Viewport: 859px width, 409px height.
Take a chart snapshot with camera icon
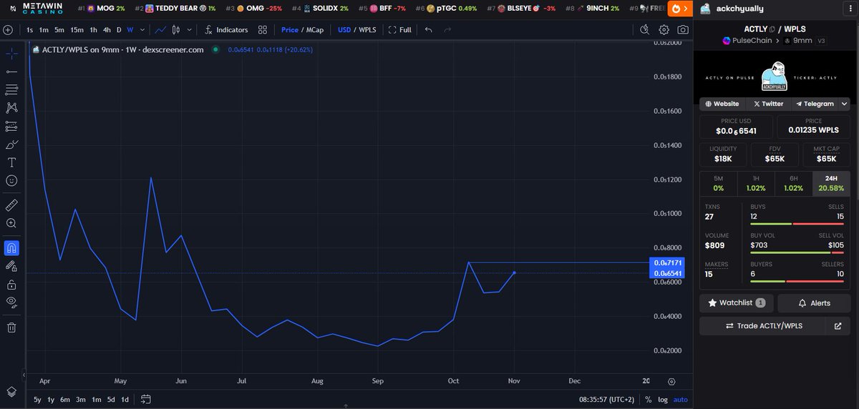tap(683, 30)
